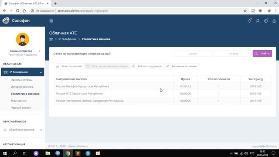Image resolution: width=279 pixels, height=157 pixels.
Task: Toggle the sidebar hamburger menu icon
Action: 51,21
